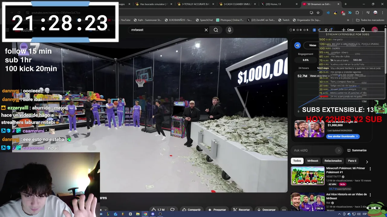Bookmark this page with the star icon

coord(318,13)
